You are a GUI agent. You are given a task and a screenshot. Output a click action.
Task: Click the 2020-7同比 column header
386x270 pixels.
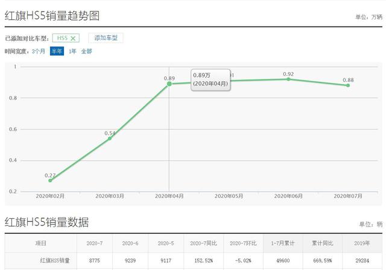pos(204,244)
